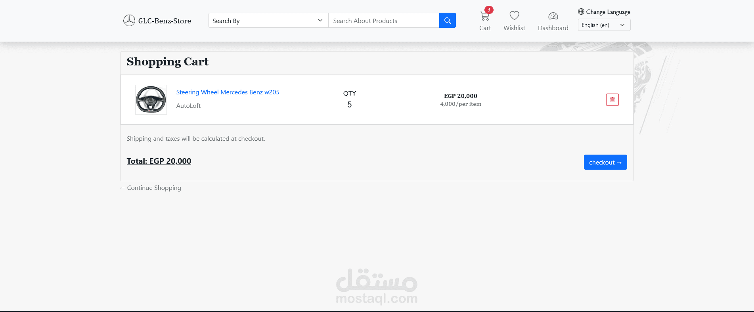Screen dimensions: 754x312
Task: Click the blue search magnifier button
Action: coord(448,20)
